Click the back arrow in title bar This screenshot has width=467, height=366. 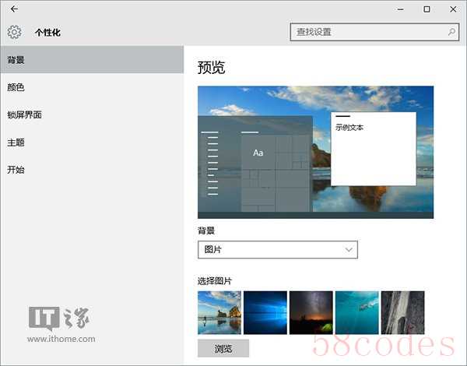pos(14,9)
